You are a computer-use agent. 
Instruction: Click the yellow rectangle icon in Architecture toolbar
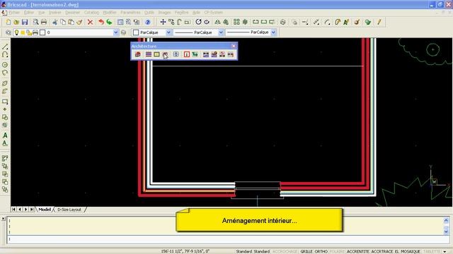coord(156,54)
